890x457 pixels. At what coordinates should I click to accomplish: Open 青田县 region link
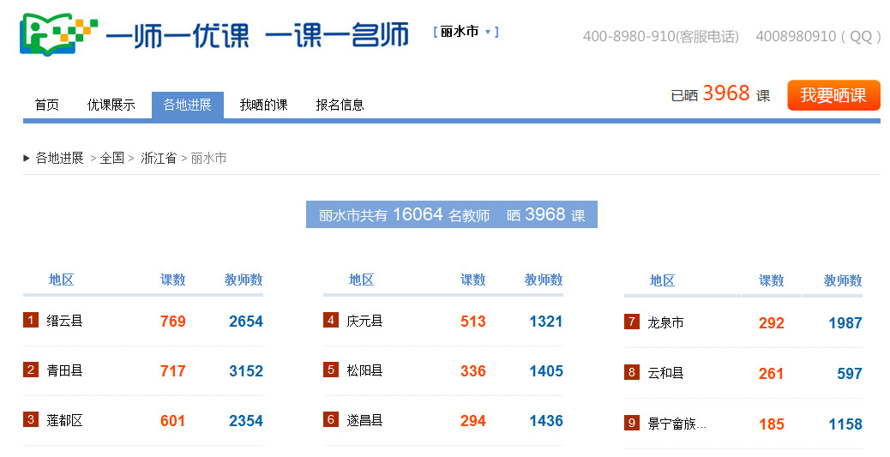65,370
